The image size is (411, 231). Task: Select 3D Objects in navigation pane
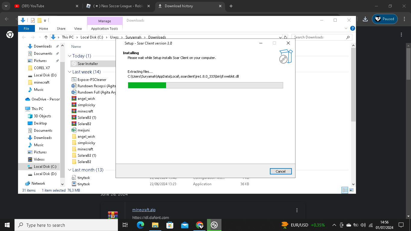pyautogui.click(x=42, y=116)
